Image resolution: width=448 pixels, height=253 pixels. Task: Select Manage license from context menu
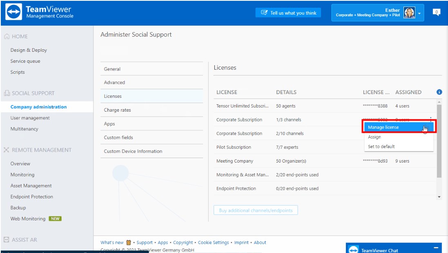click(x=383, y=127)
